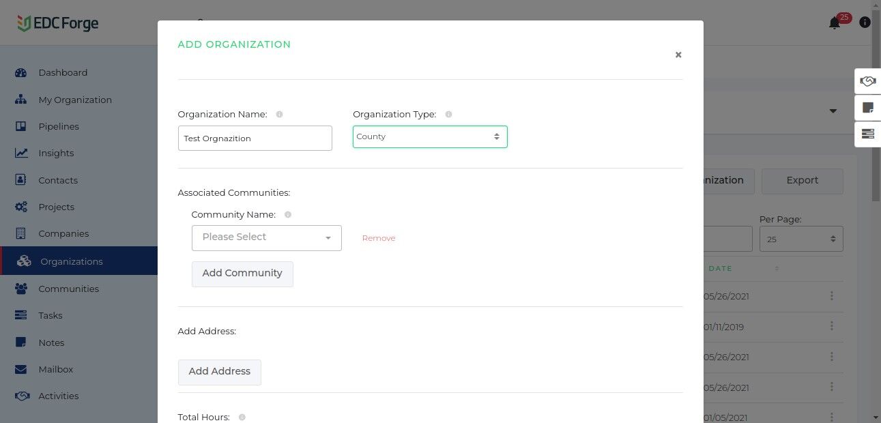
Task: Expand the collapsed panel caret behind dialog
Action: (x=833, y=111)
